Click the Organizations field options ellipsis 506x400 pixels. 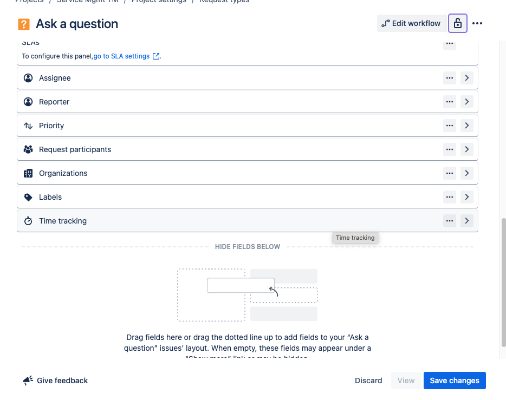coord(450,173)
